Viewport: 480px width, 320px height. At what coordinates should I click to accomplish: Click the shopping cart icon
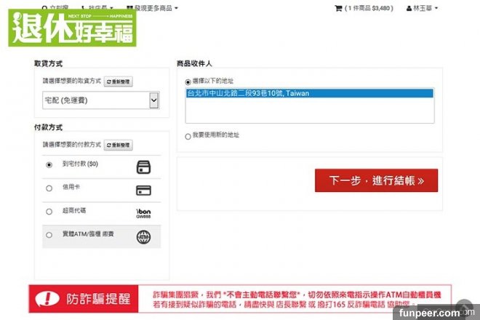coord(338,9)
